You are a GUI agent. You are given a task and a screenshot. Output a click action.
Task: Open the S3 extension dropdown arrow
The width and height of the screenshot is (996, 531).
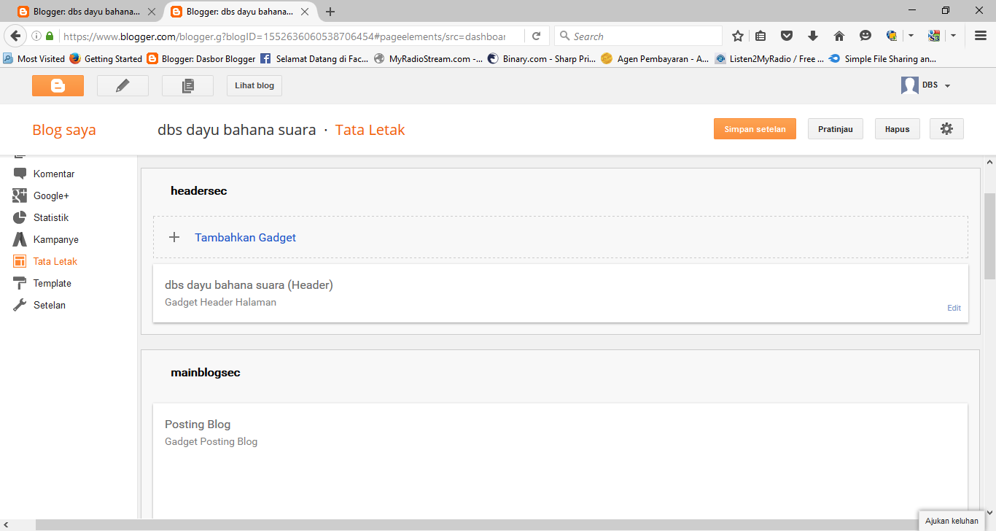click(953, 36)
